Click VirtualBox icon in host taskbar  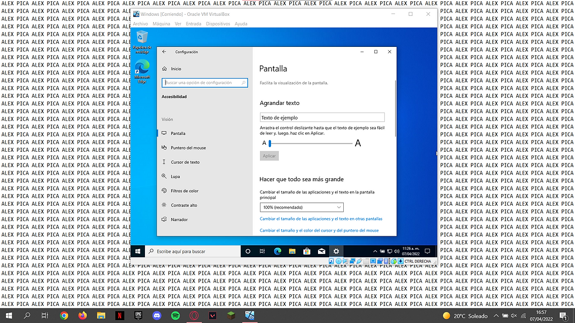[x=250, y=316]
